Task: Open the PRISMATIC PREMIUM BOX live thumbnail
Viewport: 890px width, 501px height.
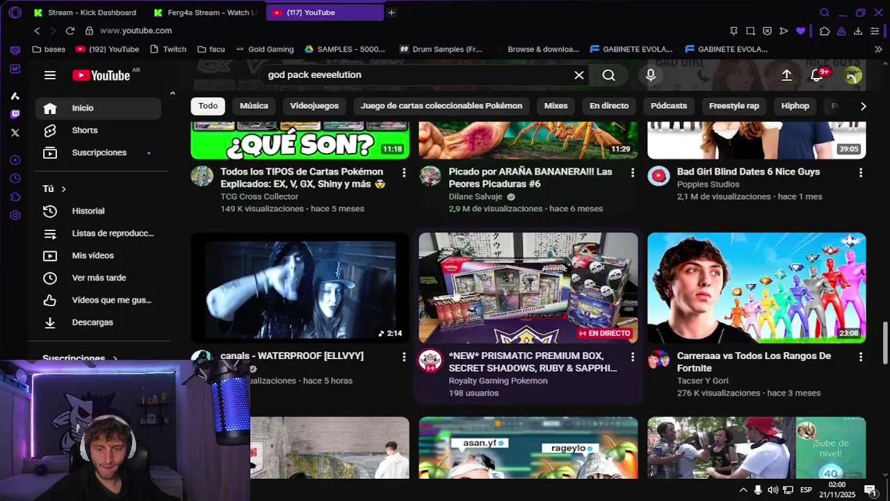Action: (528, 288)
